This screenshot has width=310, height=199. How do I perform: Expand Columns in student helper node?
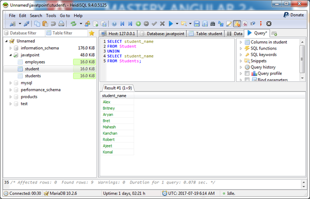[x=241, y=42]
